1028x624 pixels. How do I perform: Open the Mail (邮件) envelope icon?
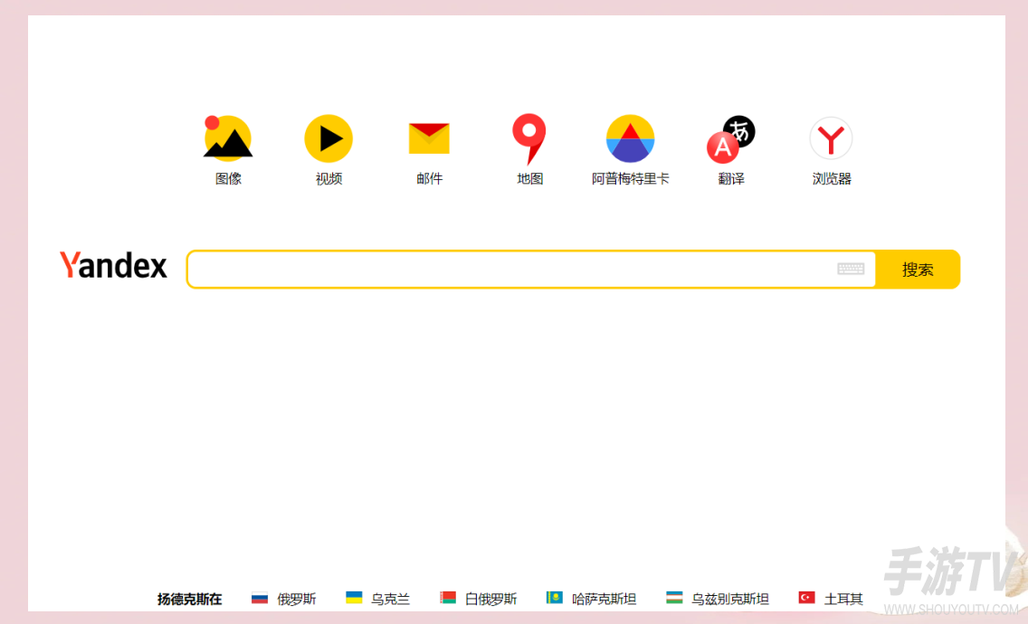pyautogui.click(x=429, y=137)
